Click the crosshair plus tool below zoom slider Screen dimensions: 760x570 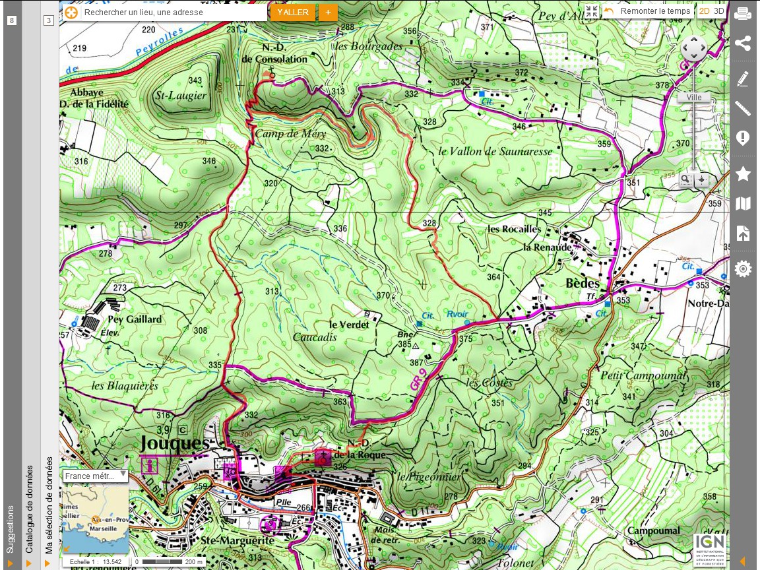pos(702,180)
